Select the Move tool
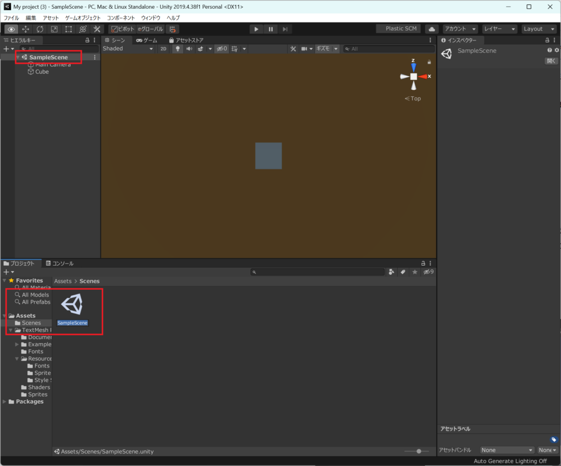The width and height of the screenshot is (561, 466). (x=25, y=30)
